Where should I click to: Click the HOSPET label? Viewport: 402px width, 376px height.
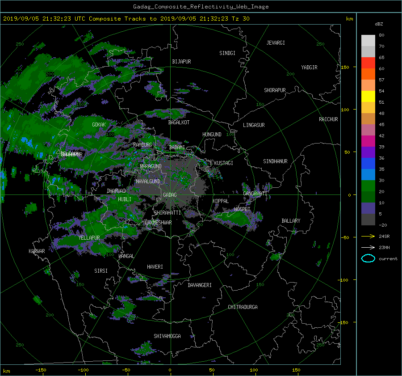pyautogui.click(x=242, y=209)
